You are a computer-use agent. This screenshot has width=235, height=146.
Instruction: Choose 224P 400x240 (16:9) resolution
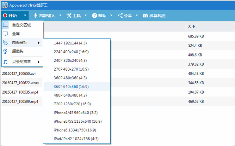tap(77, 52)
